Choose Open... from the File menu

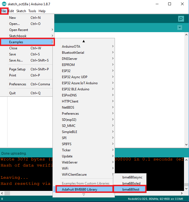click(27, 24)
